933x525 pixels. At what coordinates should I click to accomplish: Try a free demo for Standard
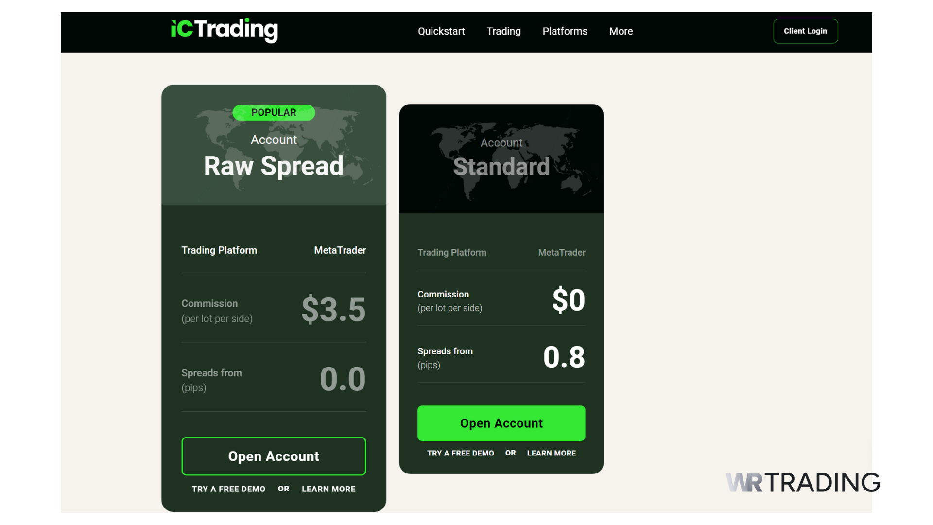coord(460,453)
